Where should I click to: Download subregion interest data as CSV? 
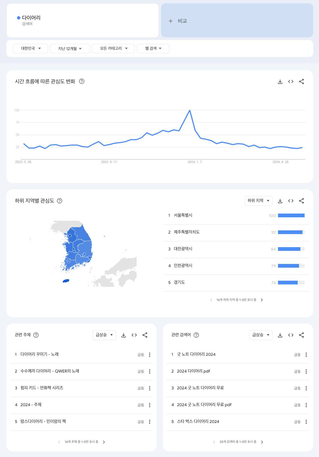(280, 201)
